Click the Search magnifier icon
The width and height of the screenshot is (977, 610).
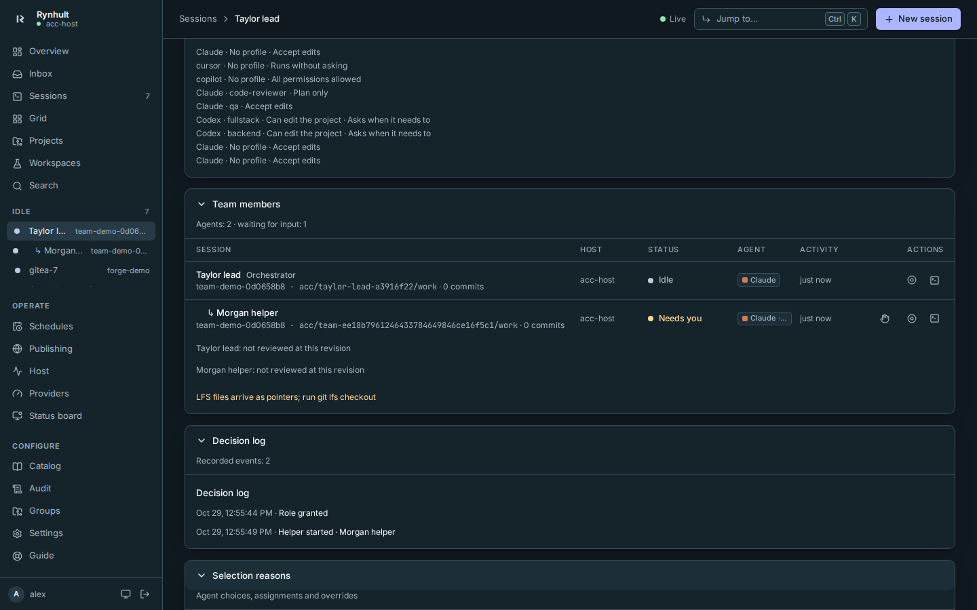18,186
